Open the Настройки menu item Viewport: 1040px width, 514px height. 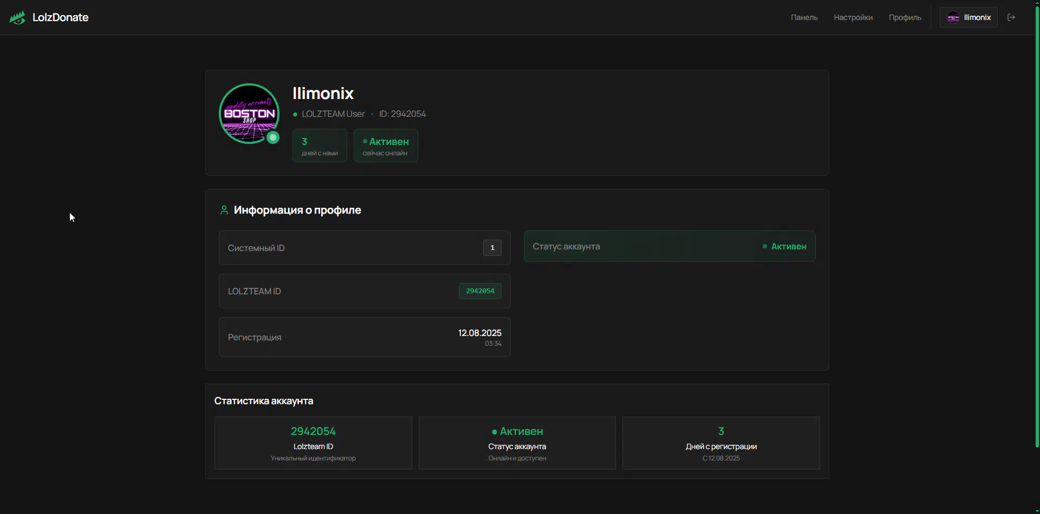(x=853, y=17)
